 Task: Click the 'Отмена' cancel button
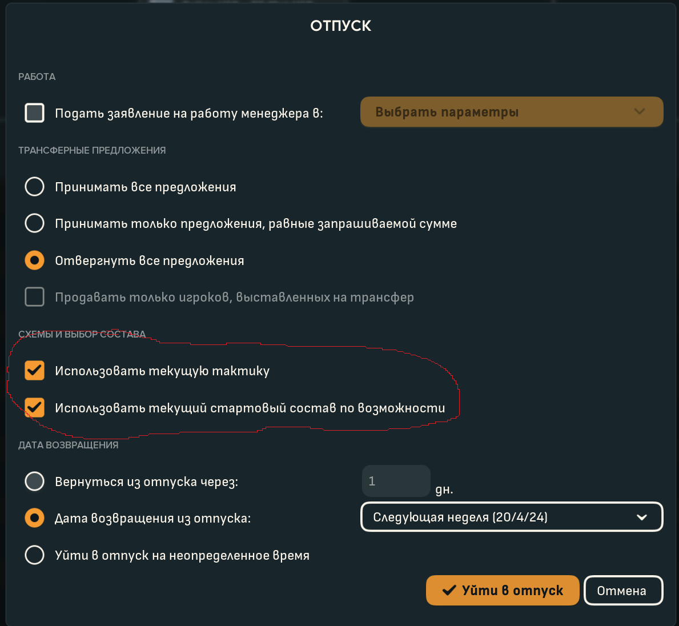623,590
